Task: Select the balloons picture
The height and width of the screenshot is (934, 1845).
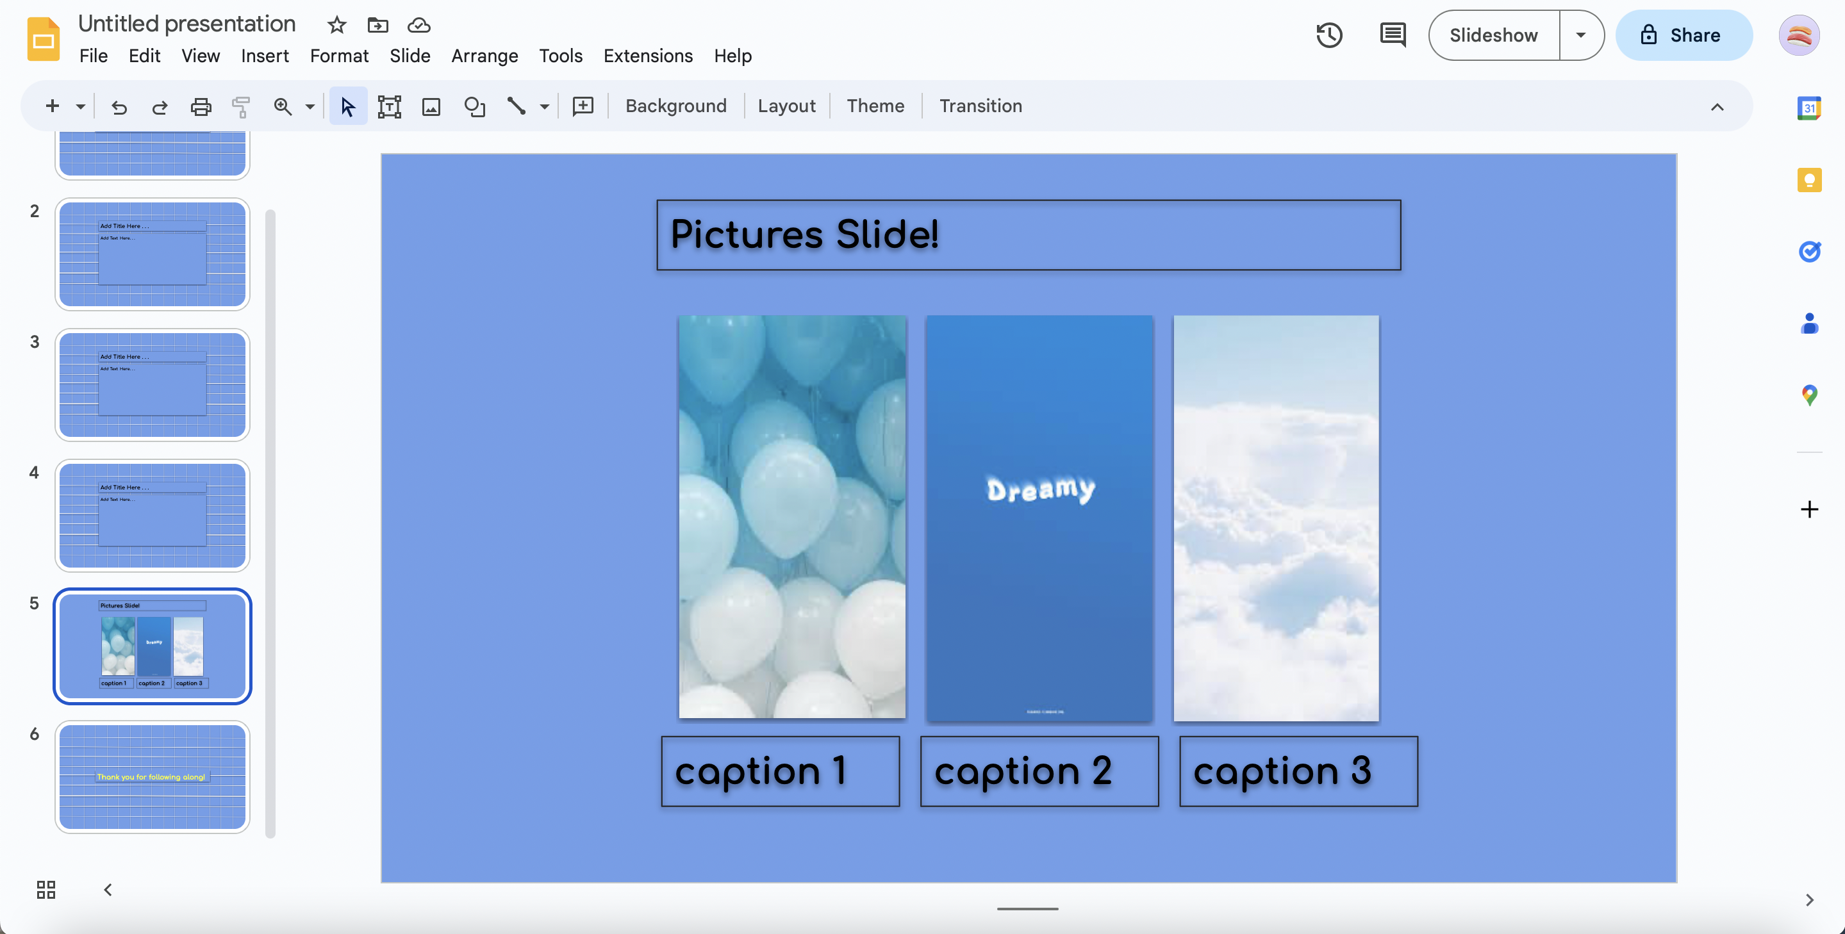Action: pos(792,517)
